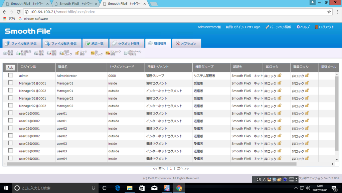Click the IME input mode A icon
Screen dimensions: 342x193
pyautogui.click(x=264, y=180)
